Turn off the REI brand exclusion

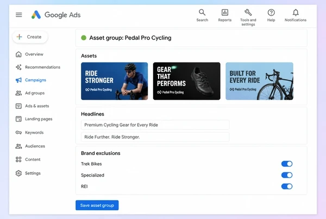pyautogui.click(x=287, y=186)
